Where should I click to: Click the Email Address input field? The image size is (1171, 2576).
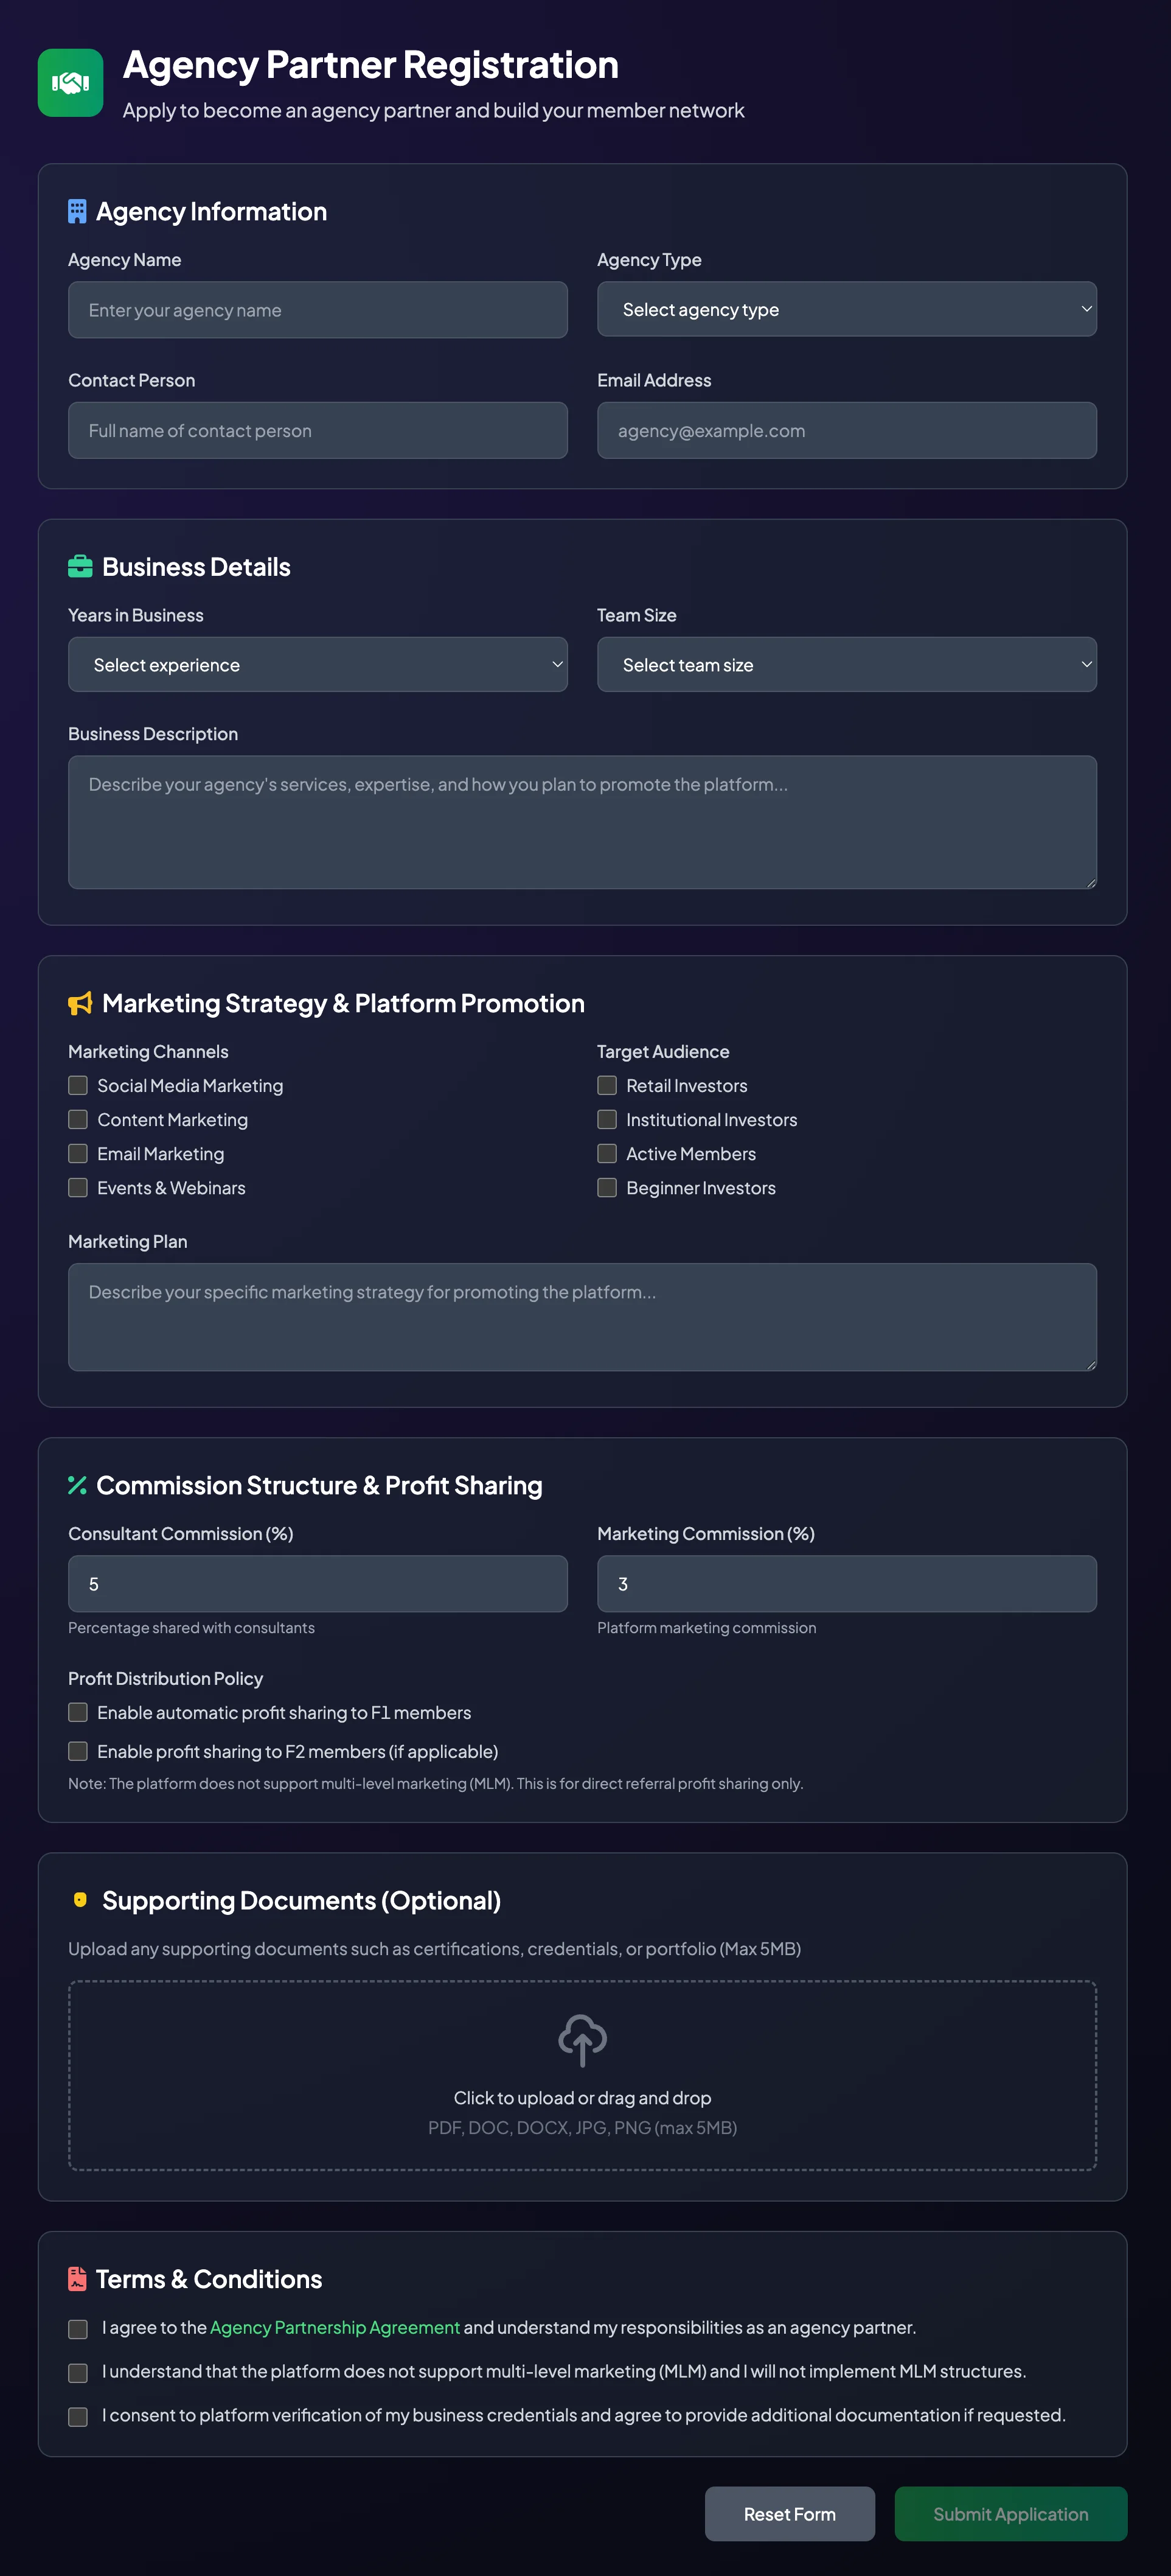[846, 431]
